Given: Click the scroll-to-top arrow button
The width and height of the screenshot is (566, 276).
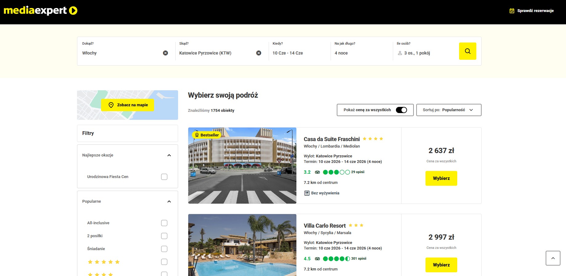Looking at the screenshot, I should [x=553, y=258].
